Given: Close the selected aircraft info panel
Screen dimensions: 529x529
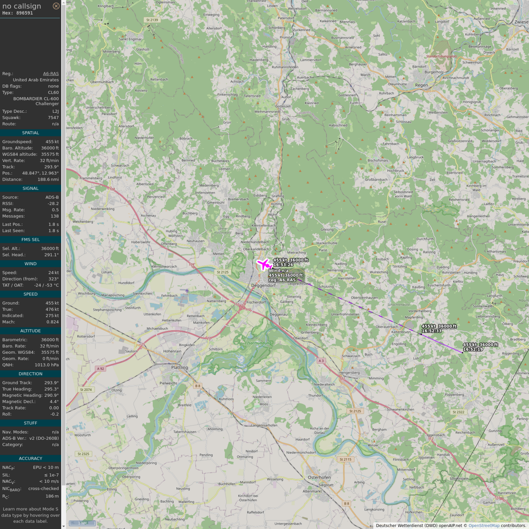Looking at the screenshot, I should 56,6.
